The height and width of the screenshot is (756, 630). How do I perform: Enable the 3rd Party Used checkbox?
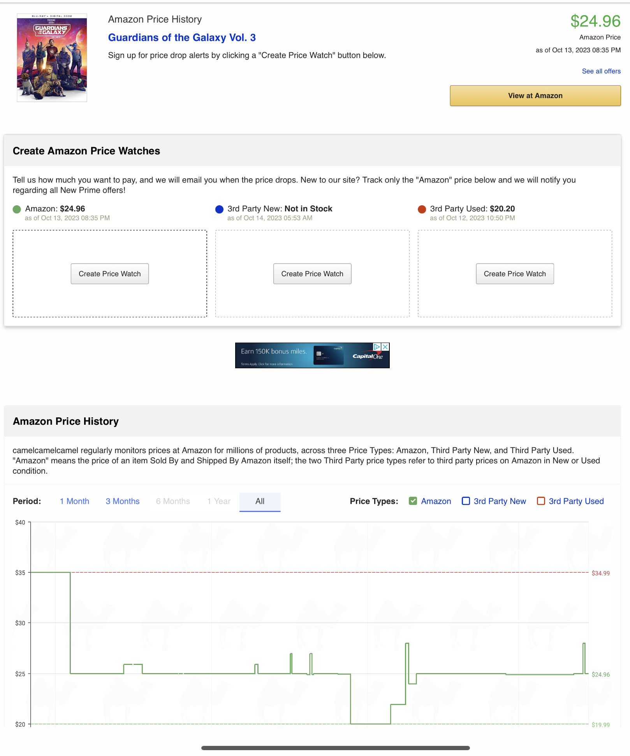point(541,501)
